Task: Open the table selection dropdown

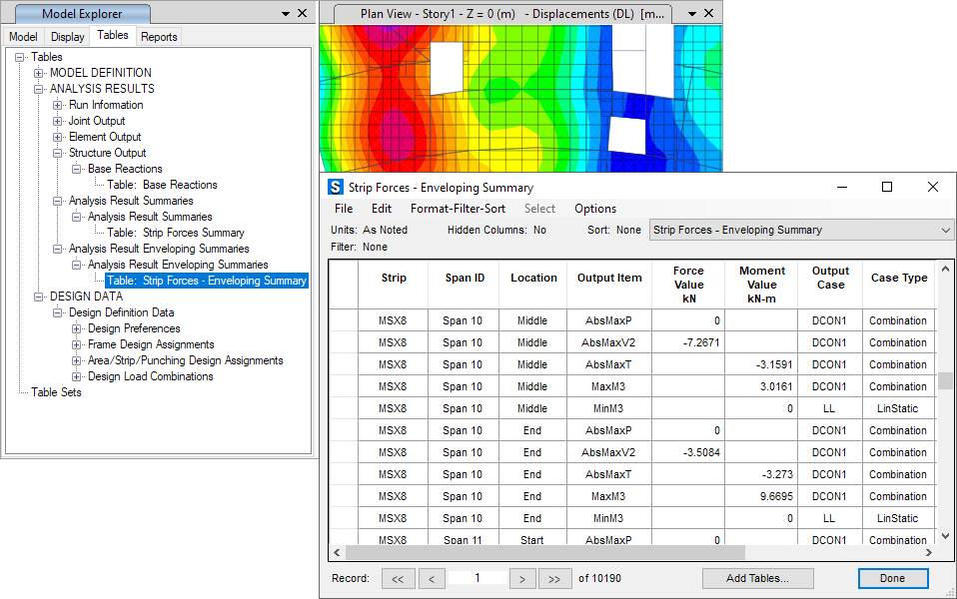Action: click(946, 231)
